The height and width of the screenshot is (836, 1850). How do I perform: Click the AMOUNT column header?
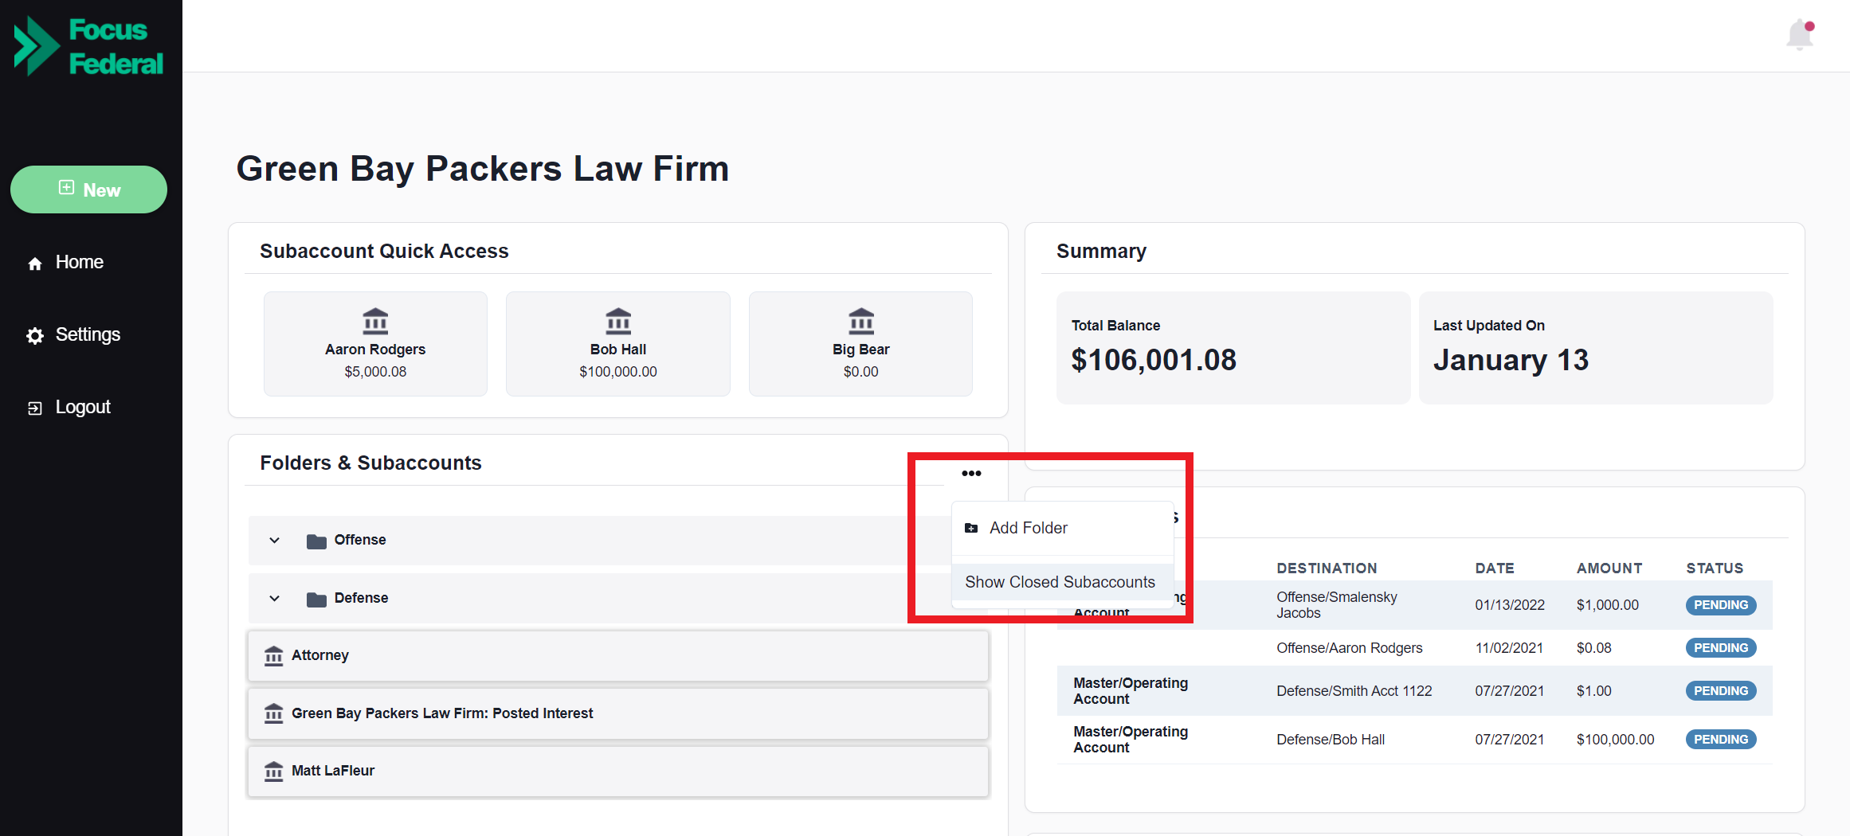pyautogui.click(x=1609, y=568)
